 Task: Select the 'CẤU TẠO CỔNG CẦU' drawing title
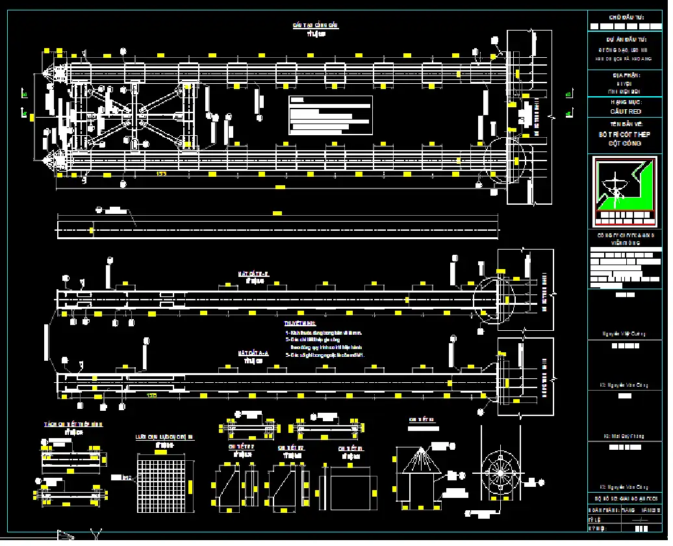pyautogui.click(x=316, y=25)
